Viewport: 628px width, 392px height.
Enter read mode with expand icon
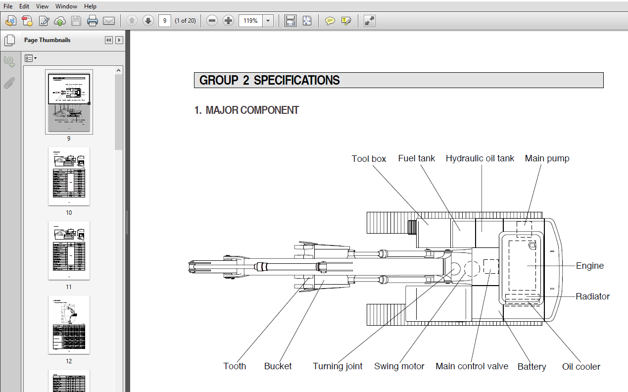tap(370, 21)
